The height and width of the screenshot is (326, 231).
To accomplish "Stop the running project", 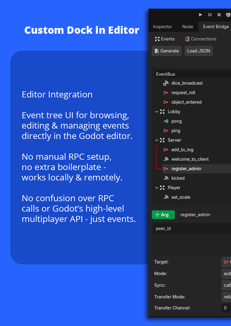I will tap(219, 15).
